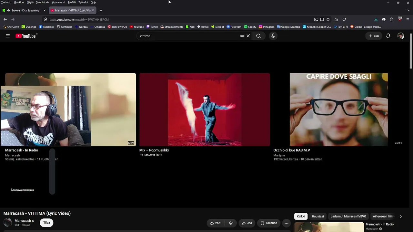
Task: Clear the 'vittima' search text with X
Action: click(x=248, y=36)
